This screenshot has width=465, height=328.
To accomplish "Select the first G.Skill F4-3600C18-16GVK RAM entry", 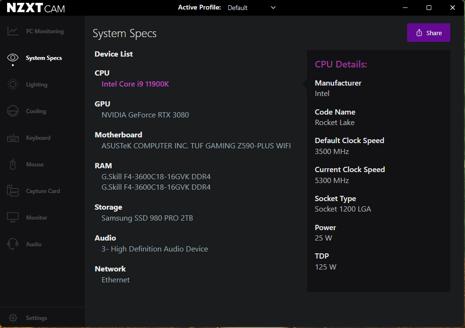I will (x=156, y=177).
